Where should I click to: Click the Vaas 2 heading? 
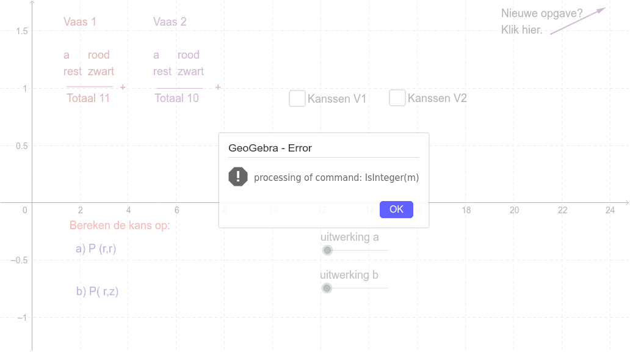(x=170, y=22)
